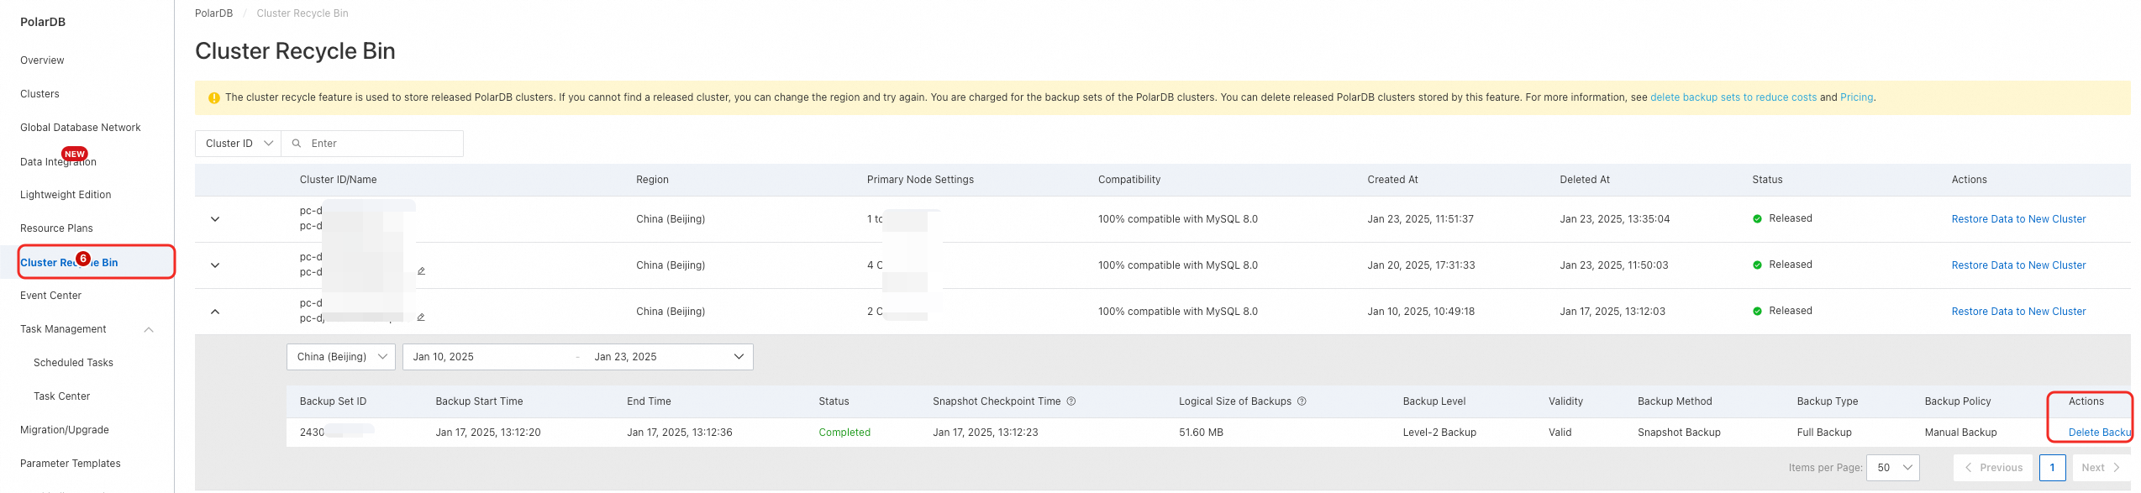Image resolution: width=2141 pixels, height=493 pixels.
Task: Click the Backup Start Time column header
Action: pyautogui.click(x=479, y=401)
